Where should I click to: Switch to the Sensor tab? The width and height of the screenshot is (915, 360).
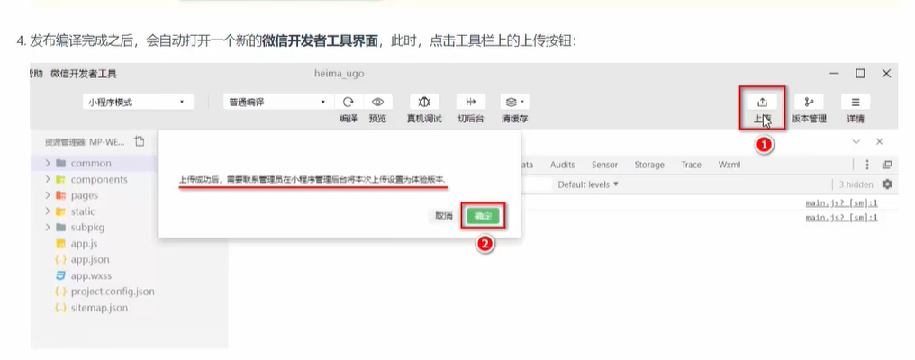604,165
